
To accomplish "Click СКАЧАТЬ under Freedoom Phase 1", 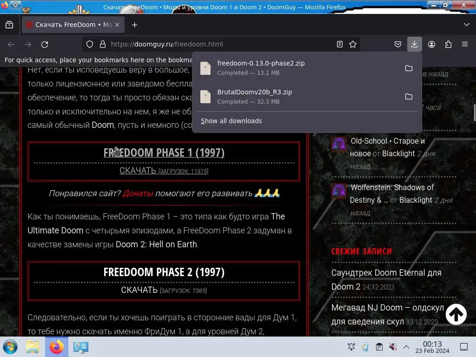I will coord(138,171).
